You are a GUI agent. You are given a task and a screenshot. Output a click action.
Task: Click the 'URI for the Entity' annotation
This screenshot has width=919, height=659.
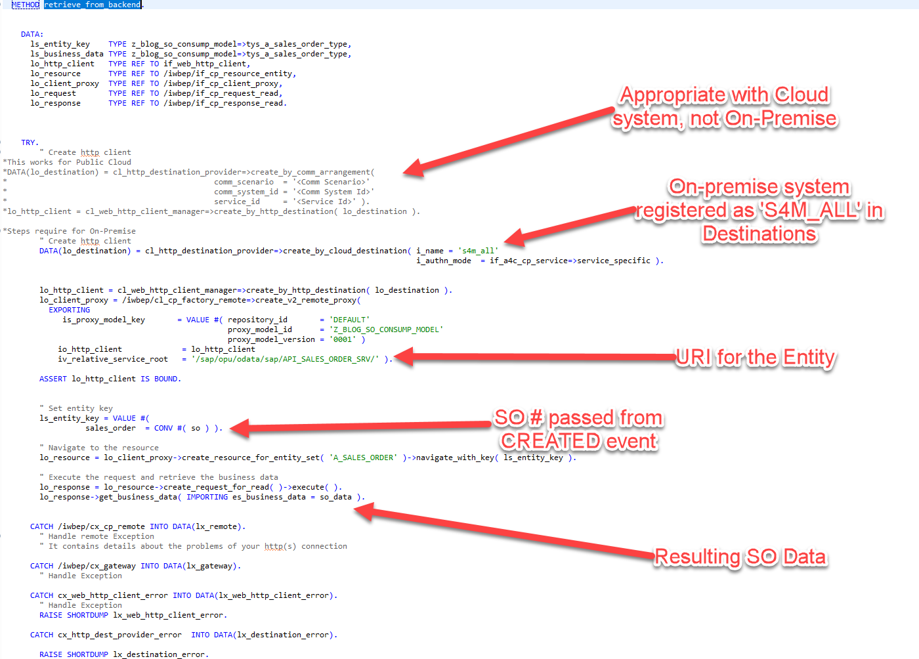coord(755,357)
